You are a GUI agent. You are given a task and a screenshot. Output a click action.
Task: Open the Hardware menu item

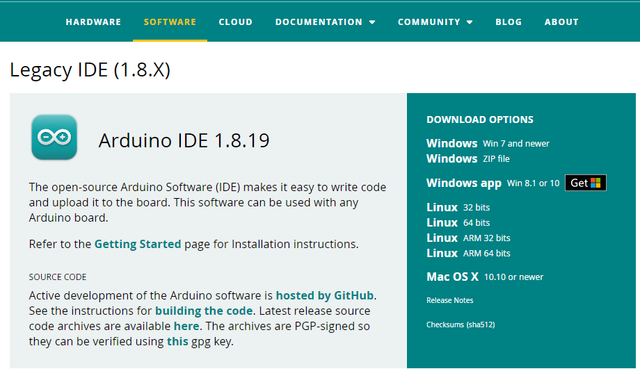click(x=93, y=22)
